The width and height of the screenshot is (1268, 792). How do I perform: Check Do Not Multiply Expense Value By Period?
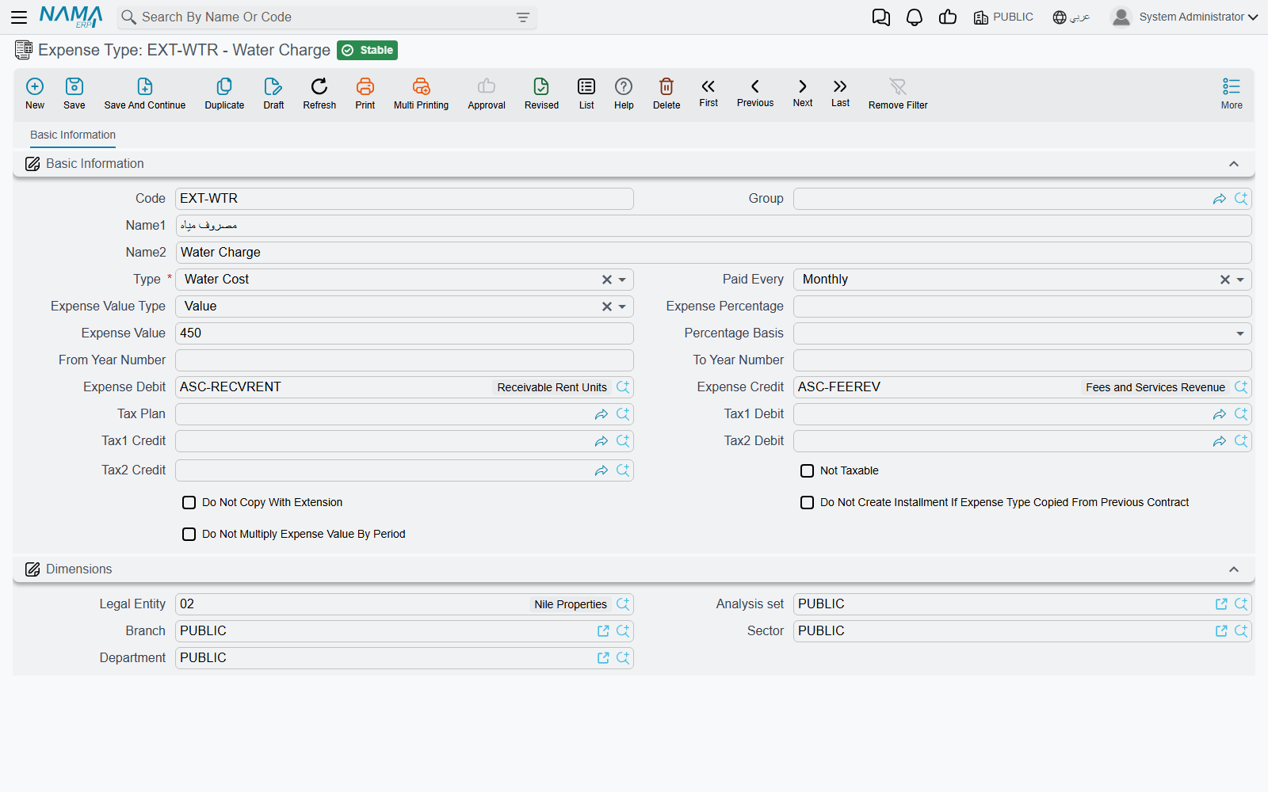189,534
